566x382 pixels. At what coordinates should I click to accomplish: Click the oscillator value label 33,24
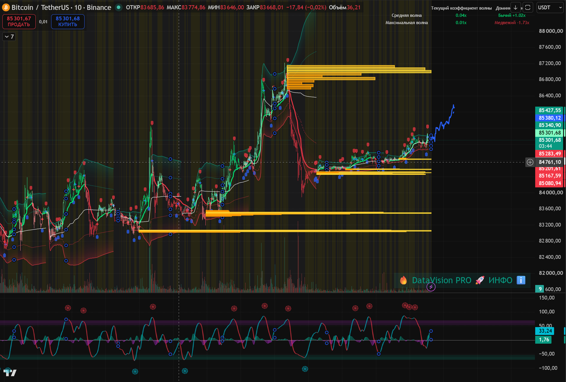coord(545,331)
